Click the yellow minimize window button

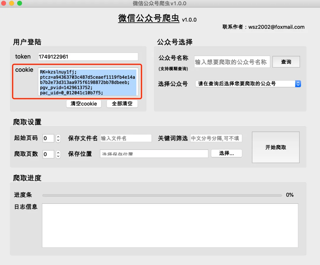tap(12, 3)
